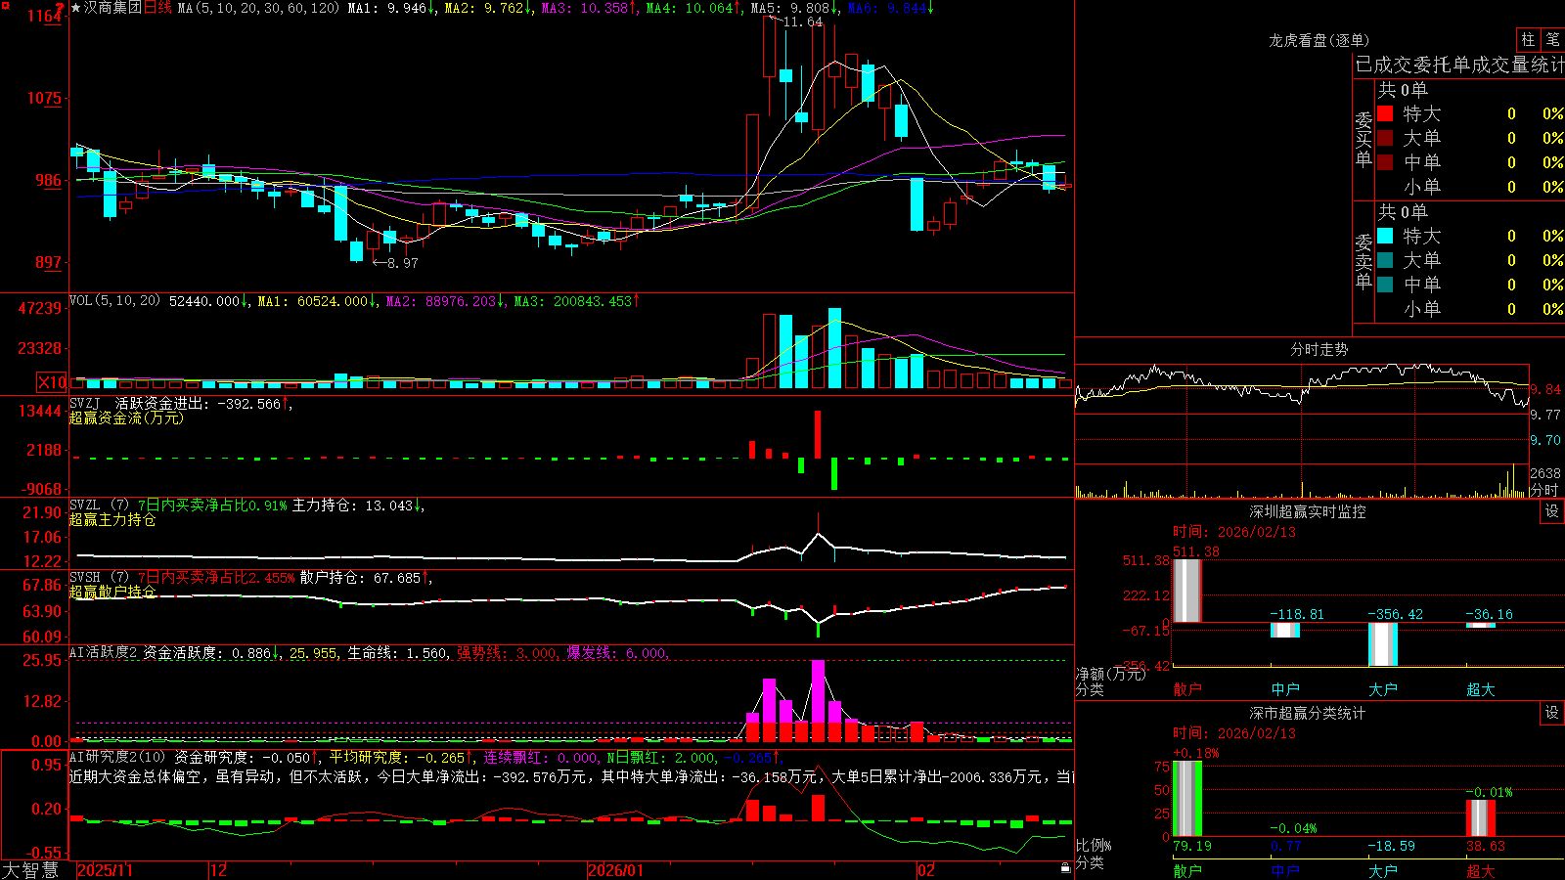Click 散户 bar valued 511.38

[x=1186, y=591]
